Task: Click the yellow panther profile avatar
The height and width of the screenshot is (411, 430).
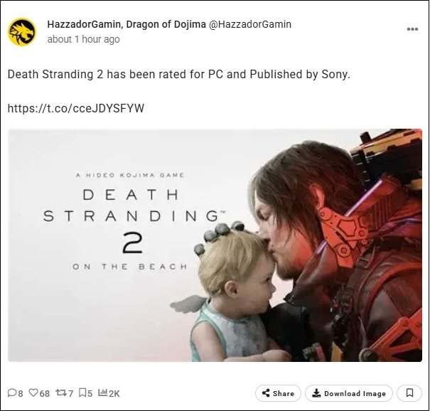Action: (x=22, y=32)
